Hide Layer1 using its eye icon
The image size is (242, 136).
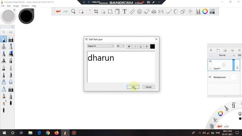click(x=210, y=61)
